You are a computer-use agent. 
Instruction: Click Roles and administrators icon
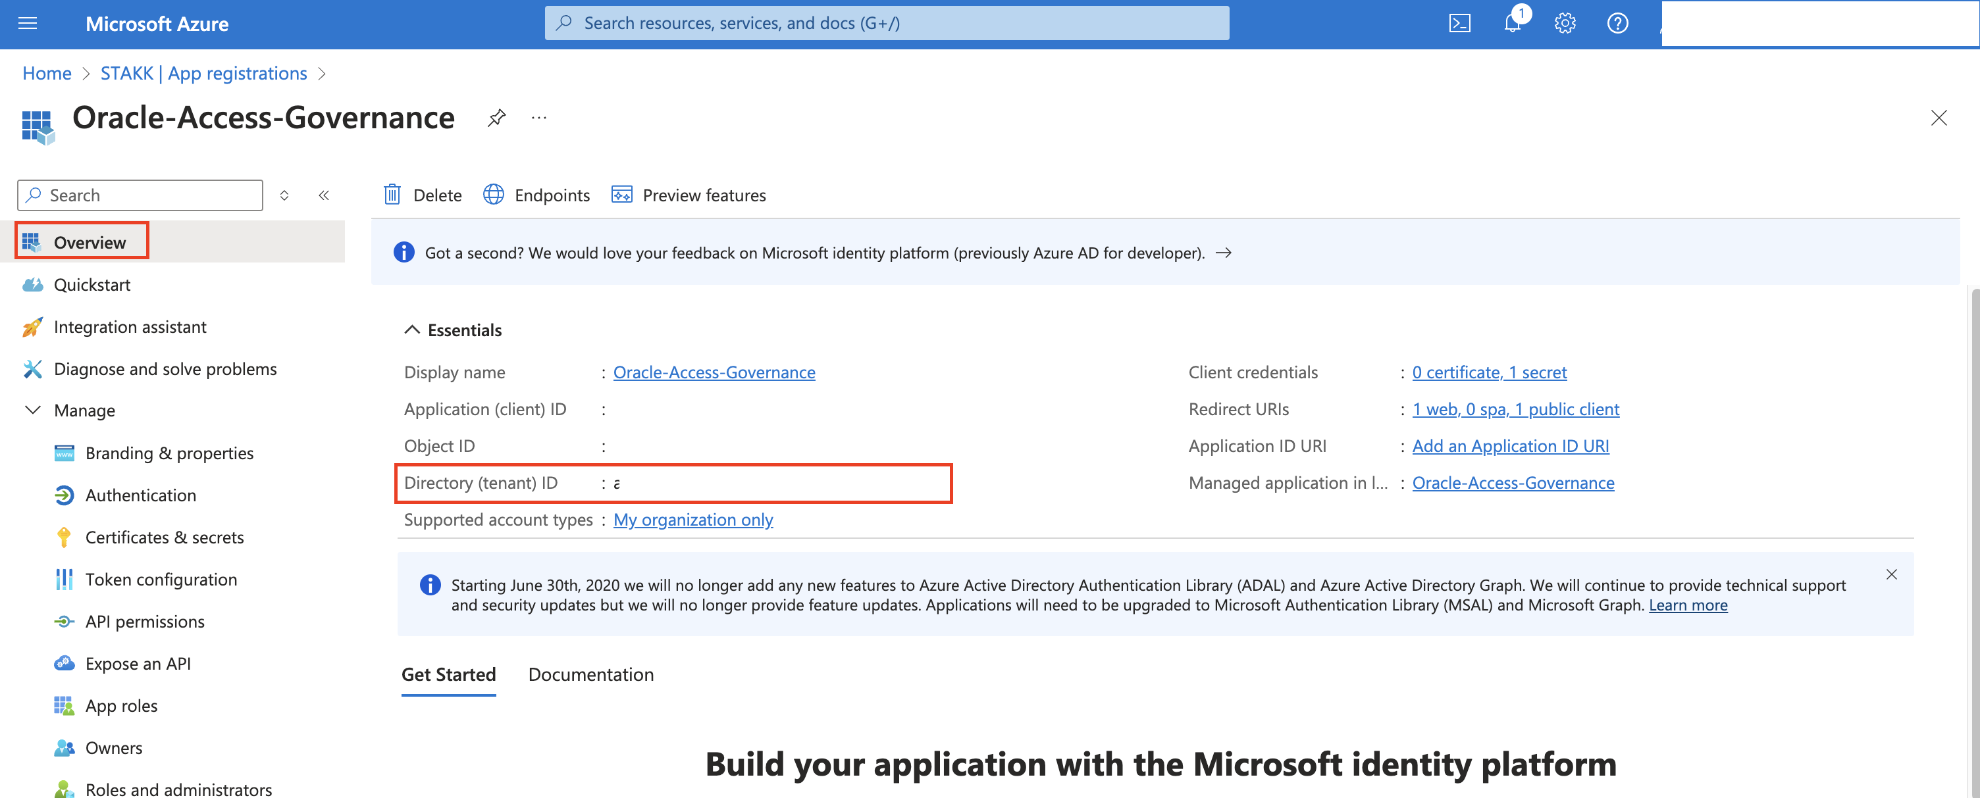point(64,789)
